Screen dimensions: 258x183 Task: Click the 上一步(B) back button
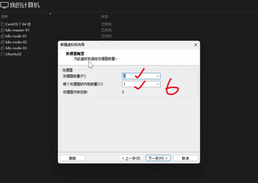click(x=131, y=158)
